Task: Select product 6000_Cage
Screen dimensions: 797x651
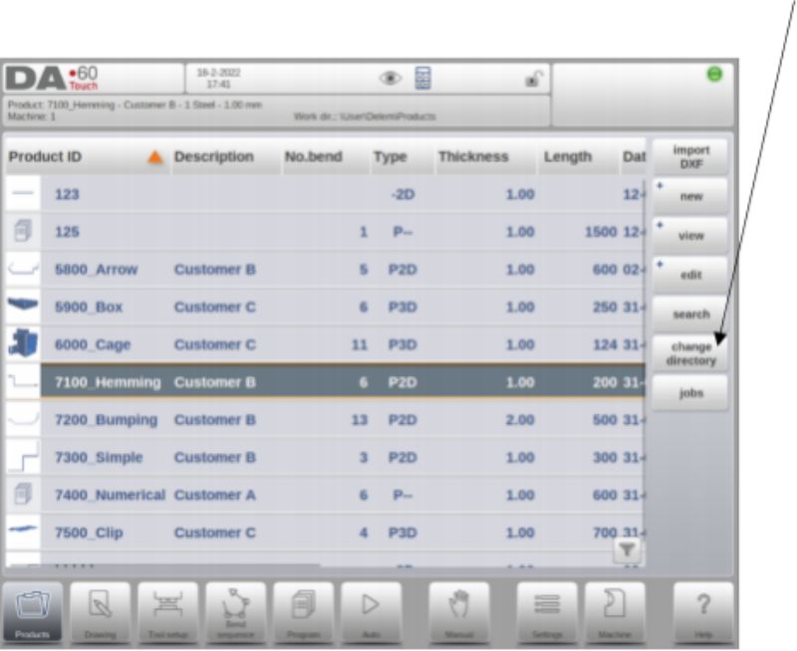Action: click(93, 344)
